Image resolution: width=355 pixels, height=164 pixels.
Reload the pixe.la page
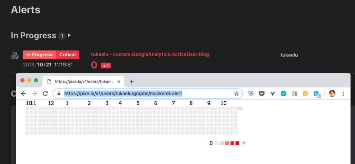click(x=45, y=94)
